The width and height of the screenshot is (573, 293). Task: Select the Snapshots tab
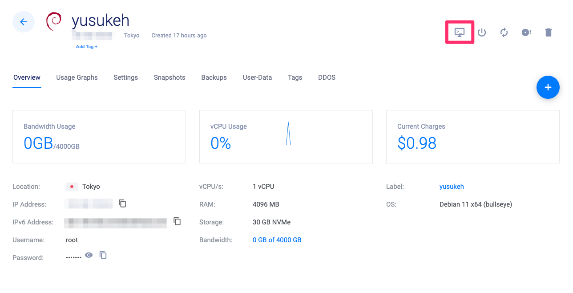pyautogui.click(x=169, y=77)
